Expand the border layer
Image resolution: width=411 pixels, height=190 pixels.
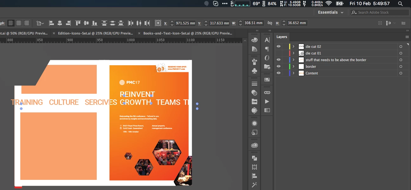click(x=294, y=66)
